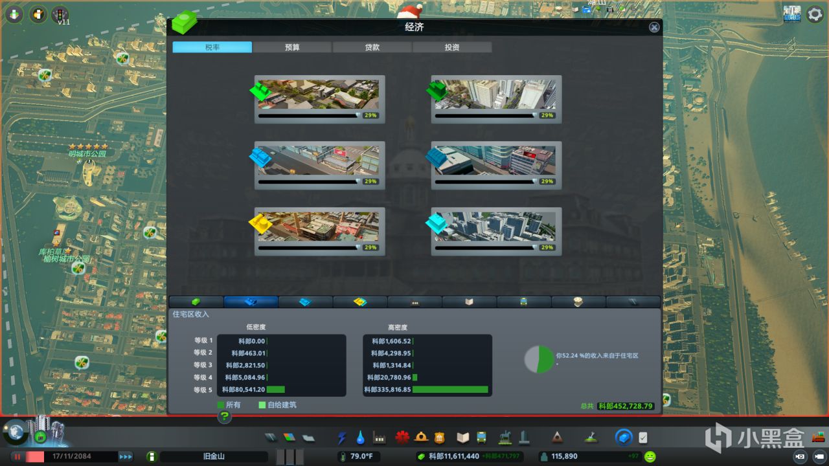
Task: Select the open book income category tab
Action: click(x=470, y=302)
